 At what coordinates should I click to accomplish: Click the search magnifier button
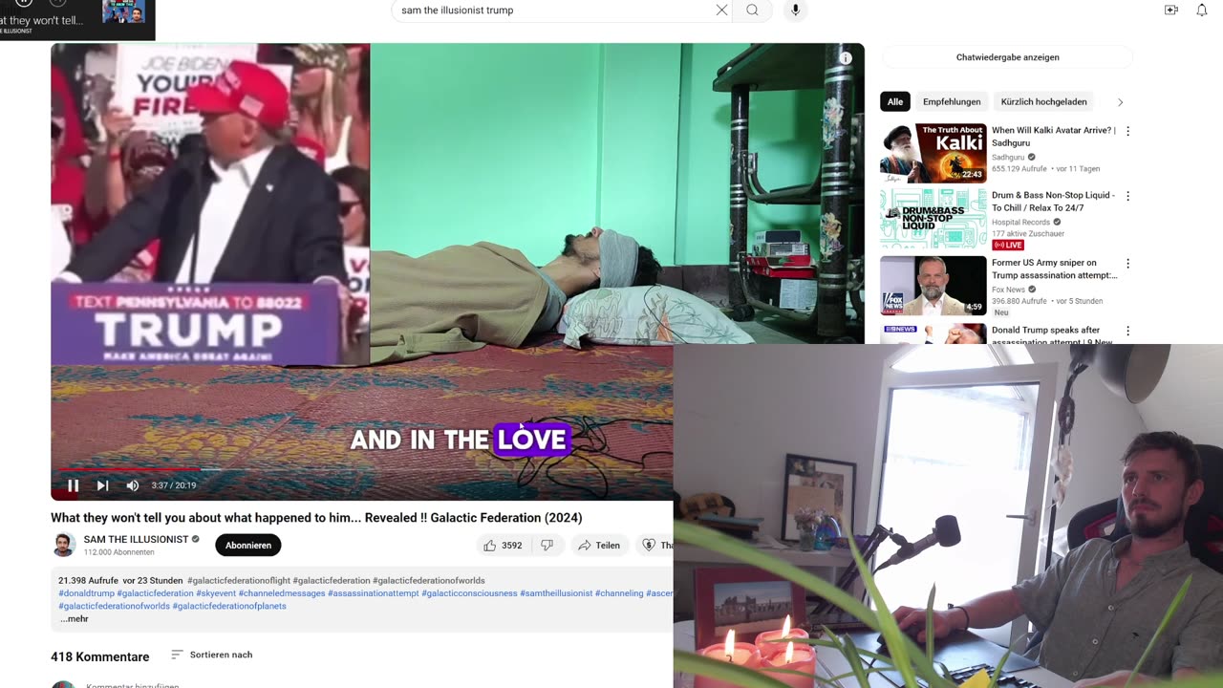pos(753,10)
